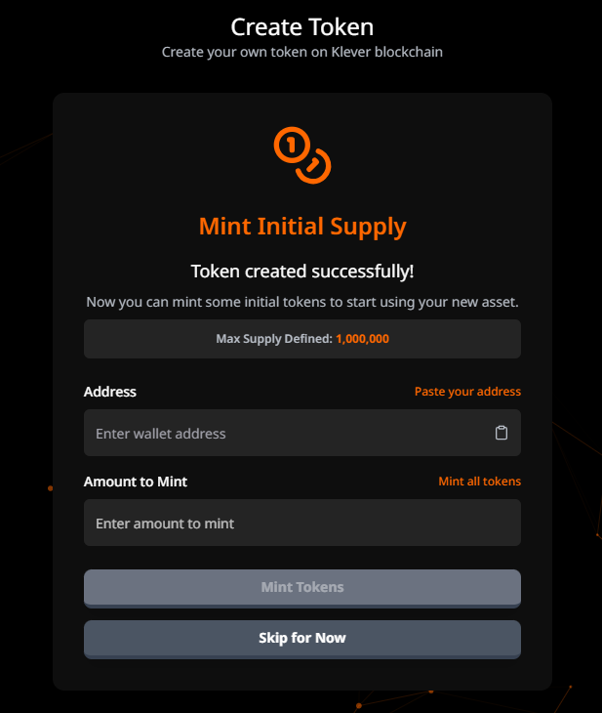Click the "Amount to Mint" label
The width and height of the screenshot is (602, 713).
(136, 482)
